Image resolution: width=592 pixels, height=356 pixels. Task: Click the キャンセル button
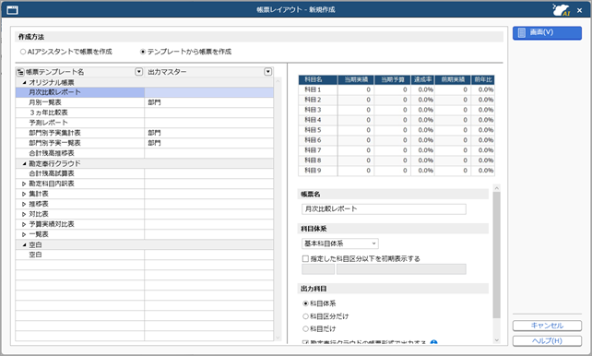[547, 326]
